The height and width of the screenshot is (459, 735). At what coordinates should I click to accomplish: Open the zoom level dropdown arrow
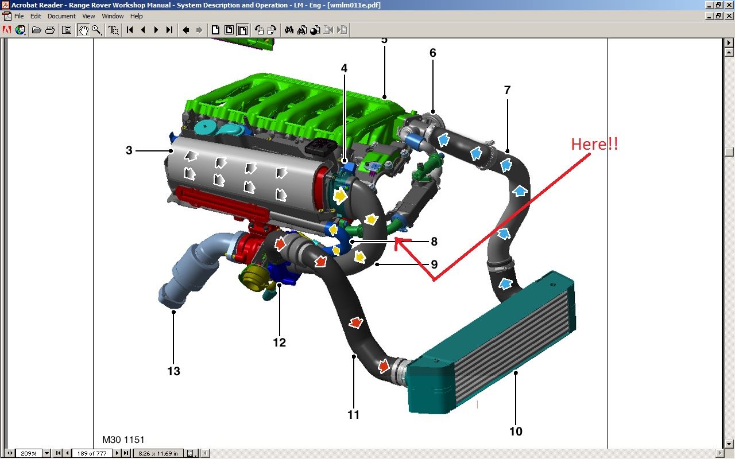47,453
